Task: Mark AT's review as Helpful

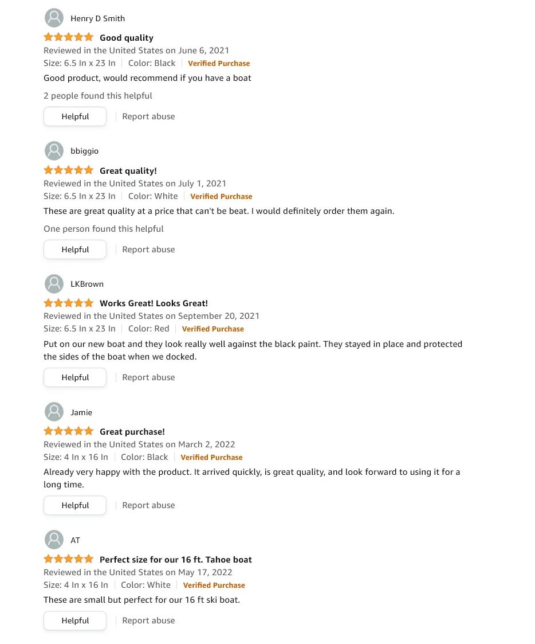Action: tap(75, 620)
